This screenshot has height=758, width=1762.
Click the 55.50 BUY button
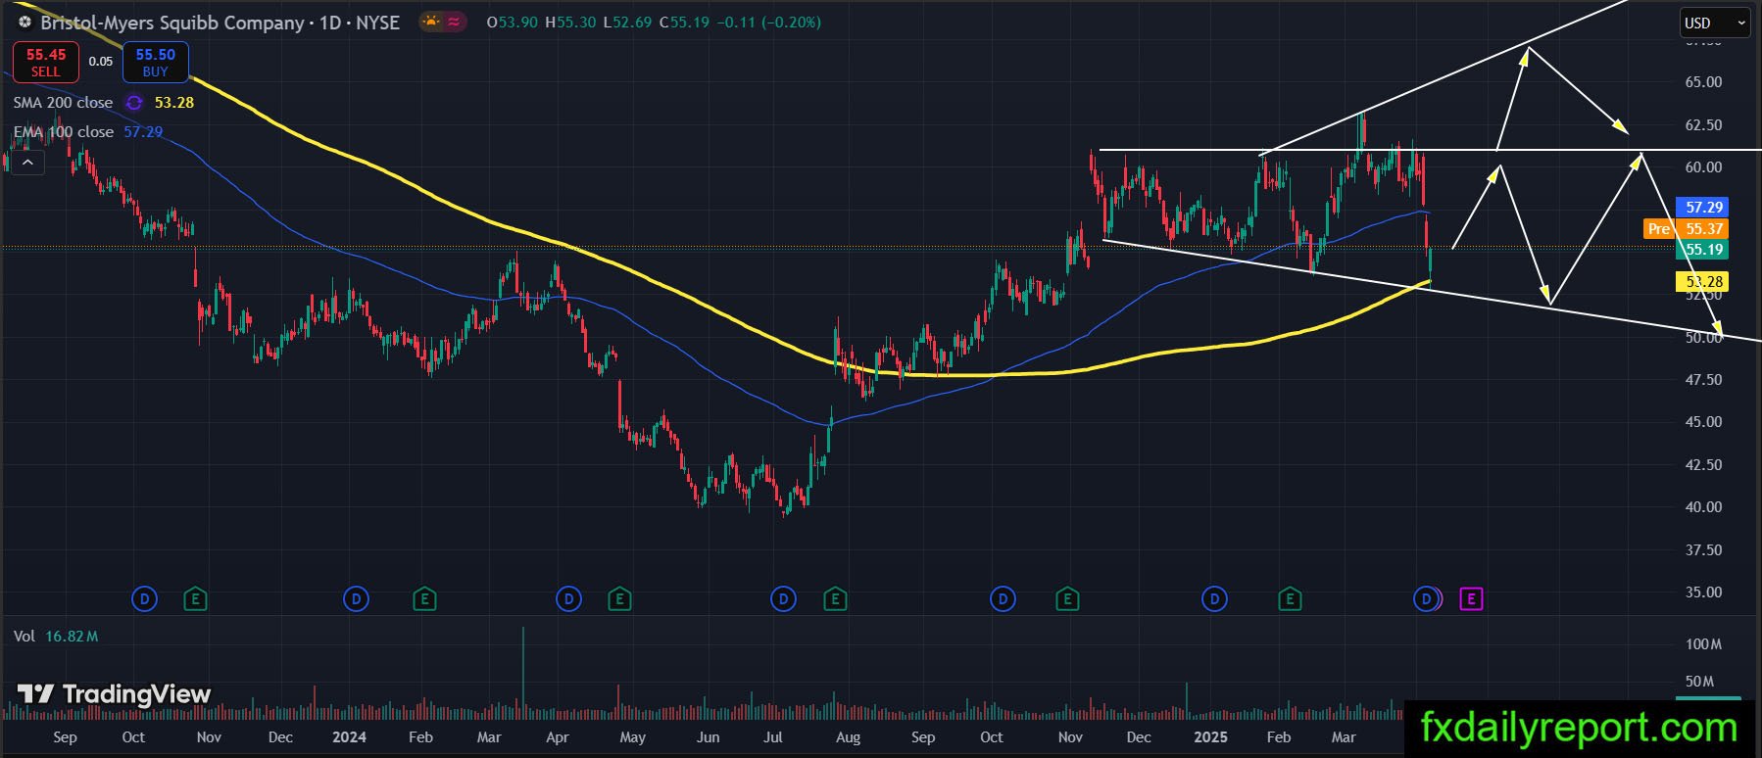click(x=155, y=62)
